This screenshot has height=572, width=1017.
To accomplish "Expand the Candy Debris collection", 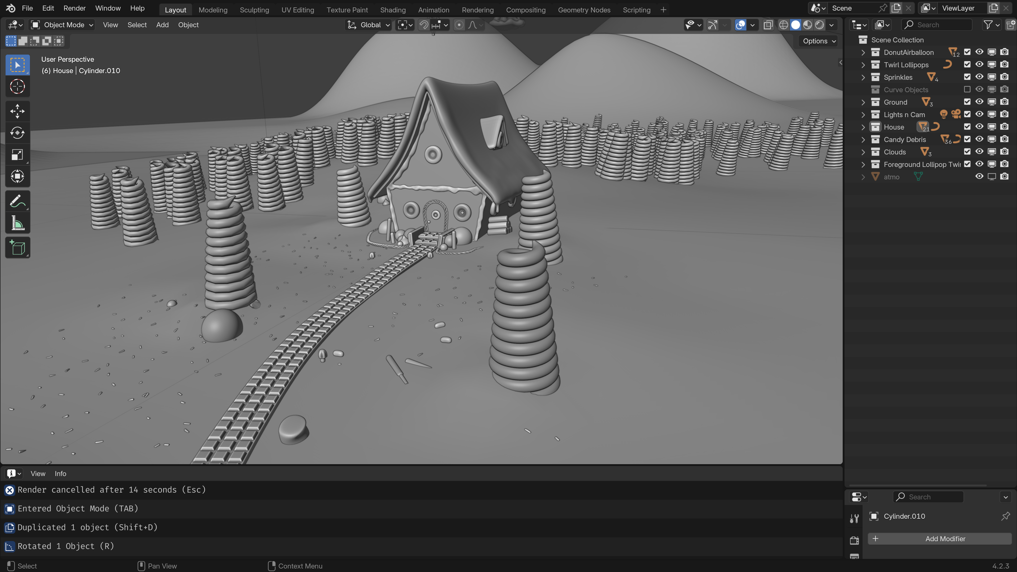I will pos(863,139).
